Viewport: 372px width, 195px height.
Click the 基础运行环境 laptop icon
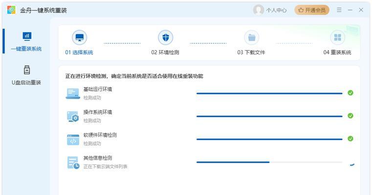click(x=73, y=94)
